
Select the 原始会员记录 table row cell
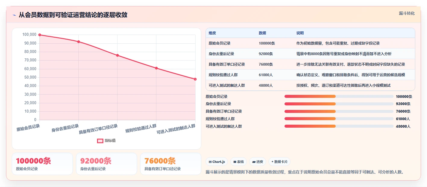point(231,43)
